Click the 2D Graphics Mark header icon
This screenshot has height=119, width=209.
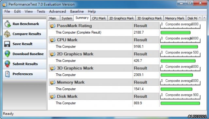point(53,54)
